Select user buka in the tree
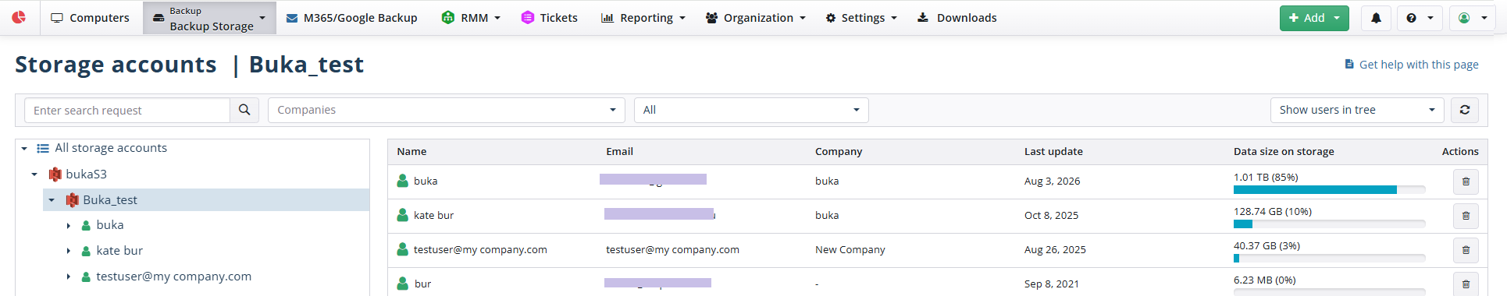 (x=110, y=225)
